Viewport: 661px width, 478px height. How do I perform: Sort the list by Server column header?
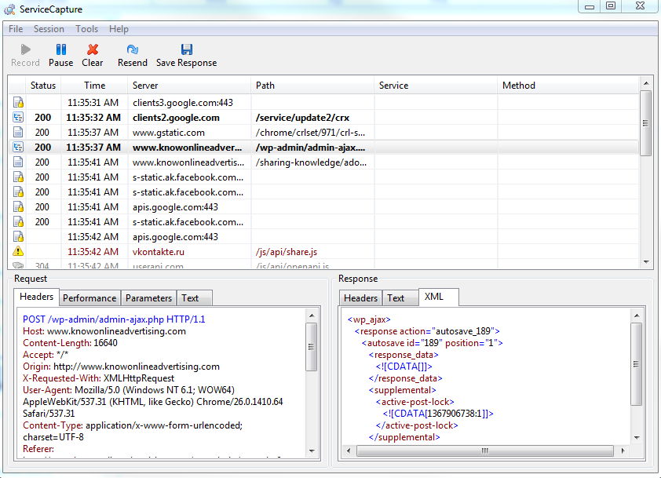pyautogui.click(x=145, y=86)
